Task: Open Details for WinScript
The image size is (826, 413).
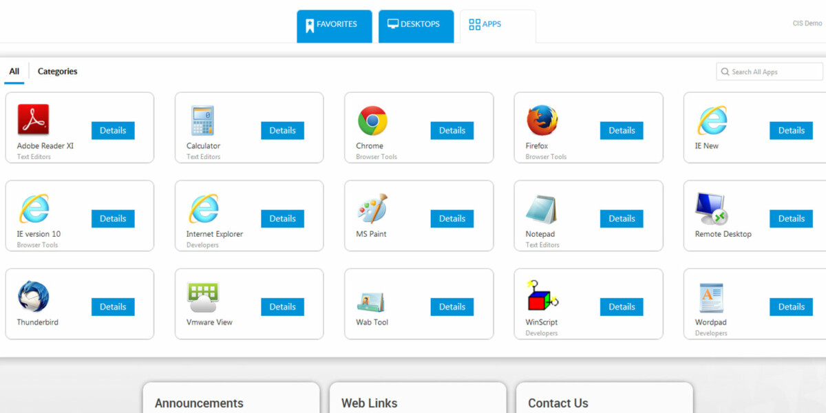Action: [x=622, y=307]
